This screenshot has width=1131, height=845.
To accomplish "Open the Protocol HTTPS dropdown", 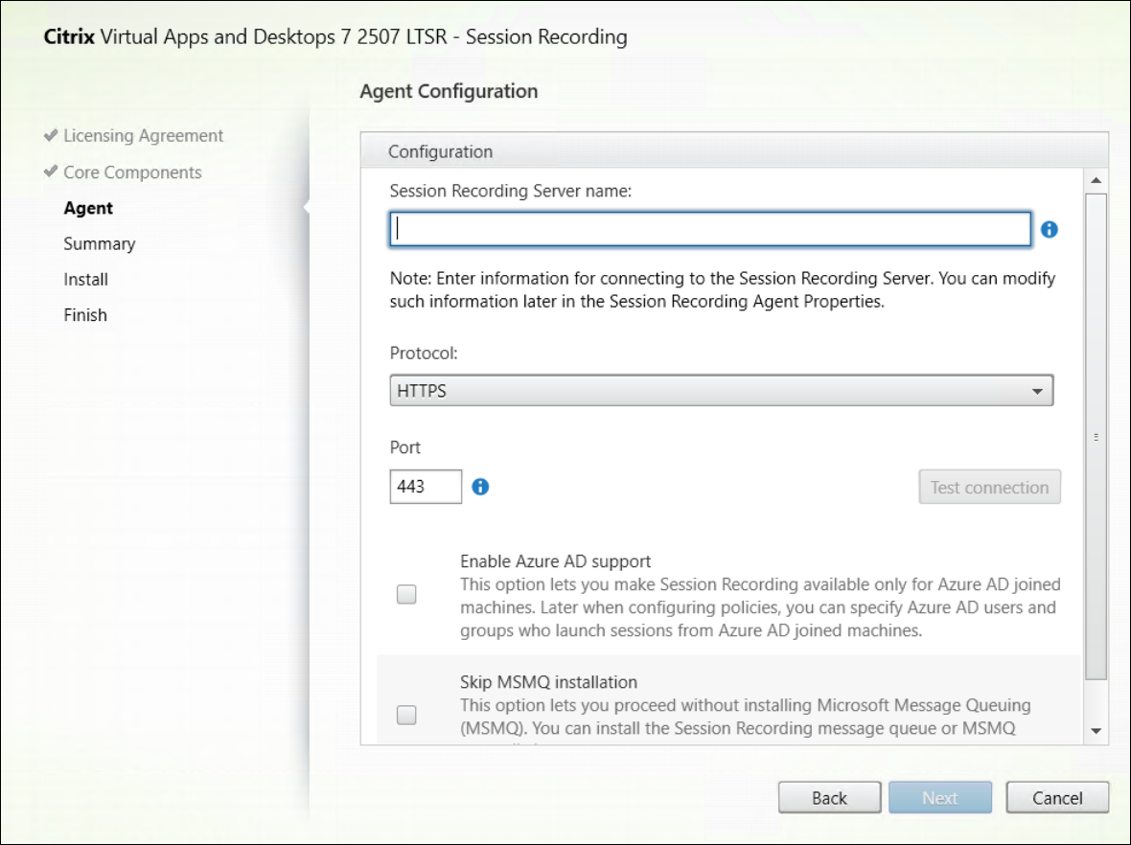I will pos(721,391).
